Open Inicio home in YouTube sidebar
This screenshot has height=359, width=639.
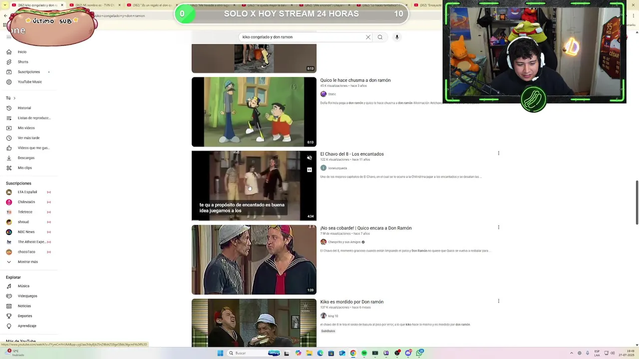tap(22, 52)
